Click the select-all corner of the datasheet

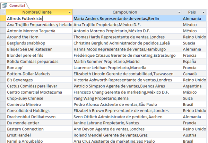(3, 12)
